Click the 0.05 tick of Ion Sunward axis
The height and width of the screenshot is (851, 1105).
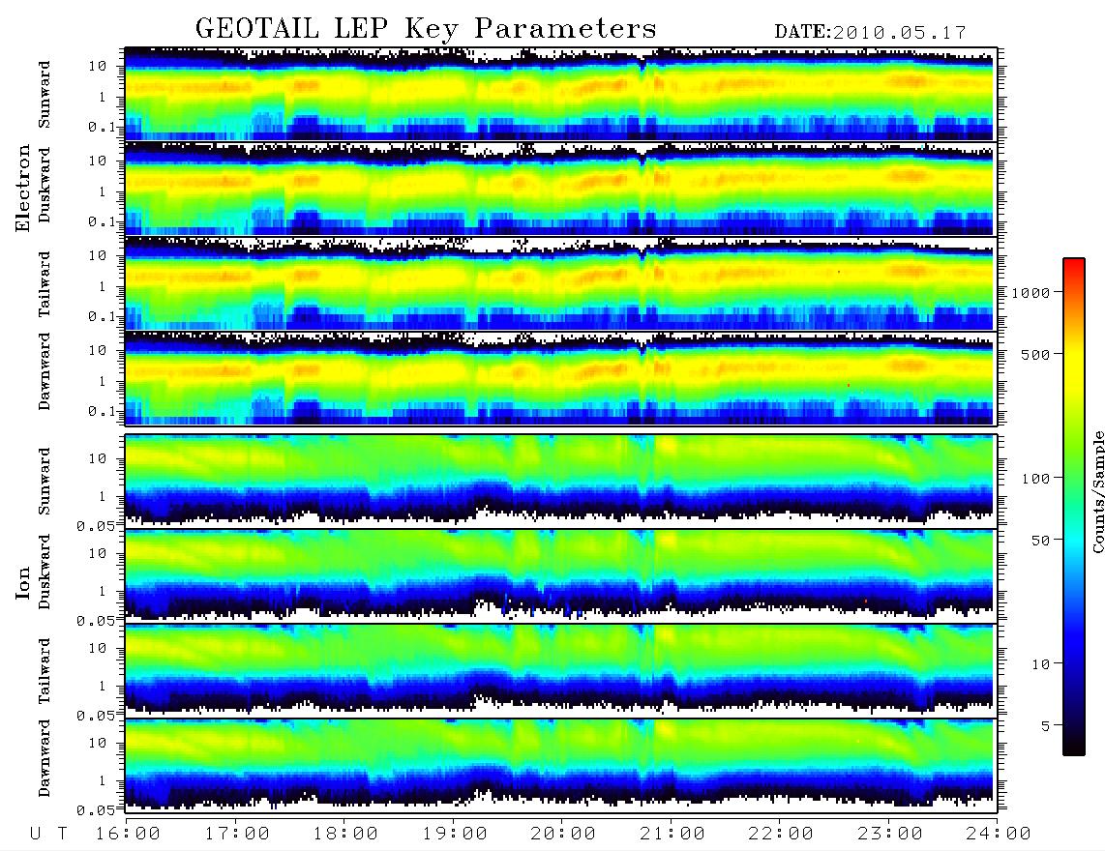click(96, 525)
